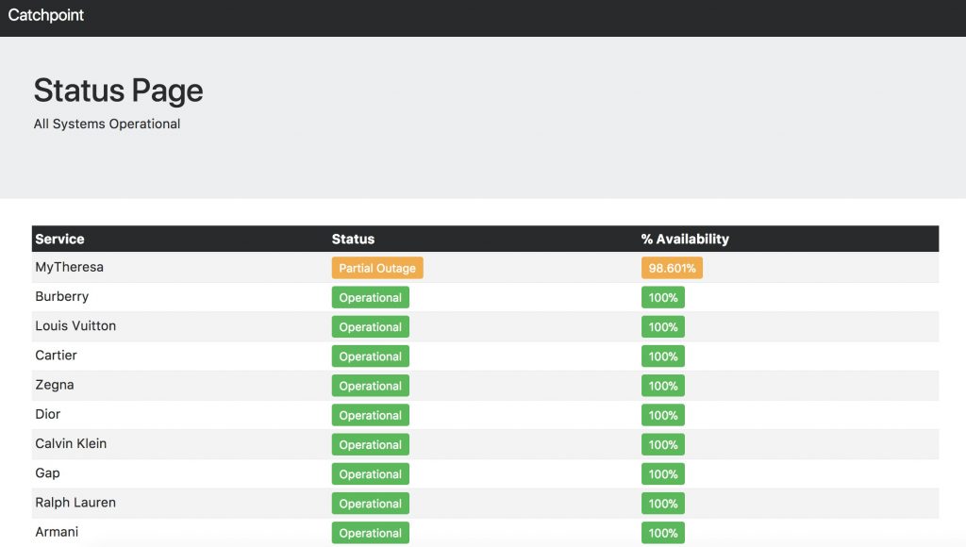Screen dimensions: 966x547
Task: Open the Catchpoint brand link
Action: [x=45, y=15]
